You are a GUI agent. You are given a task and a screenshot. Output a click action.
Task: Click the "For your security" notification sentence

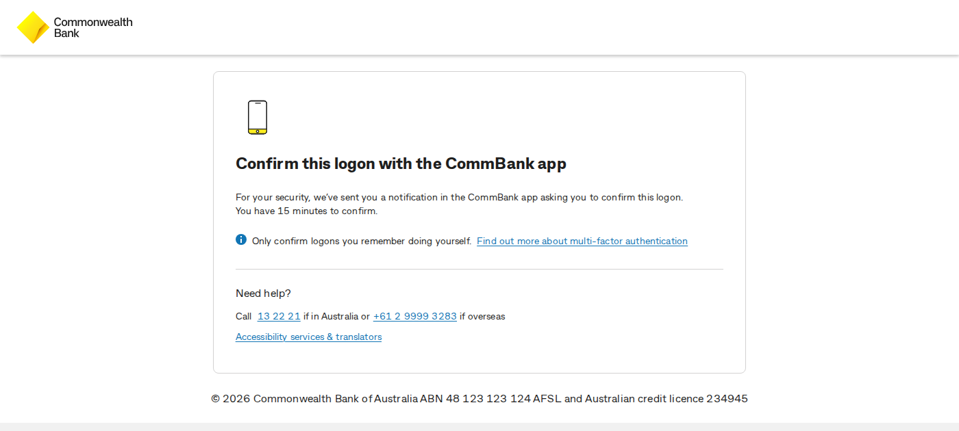point(460,197)
